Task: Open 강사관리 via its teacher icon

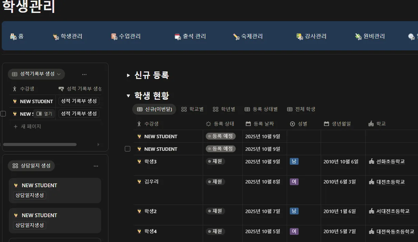Action: pos(300,36)
